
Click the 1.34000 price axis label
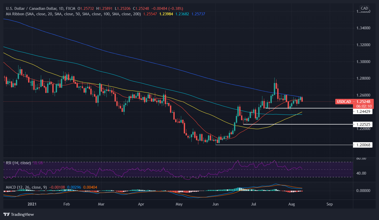tap(363, 28)
